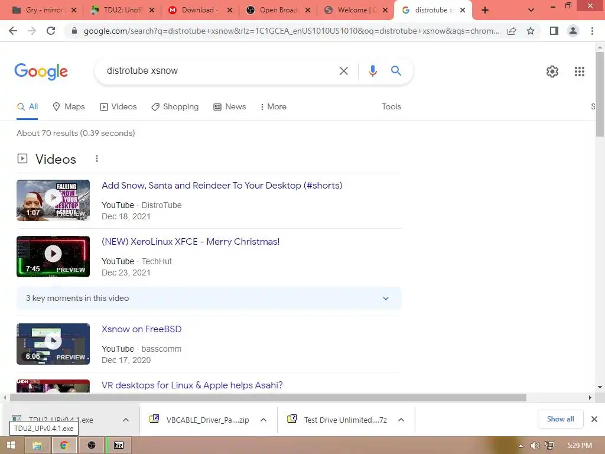
Task: Open the browser side panel
Action: [554, 31]
